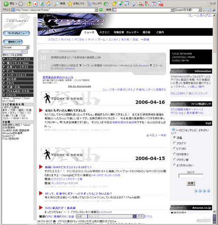Click the monitor/fullscreen toolbar icon
Image resolution: width=218 pixels, height=225 pixels.
[127, 3]
